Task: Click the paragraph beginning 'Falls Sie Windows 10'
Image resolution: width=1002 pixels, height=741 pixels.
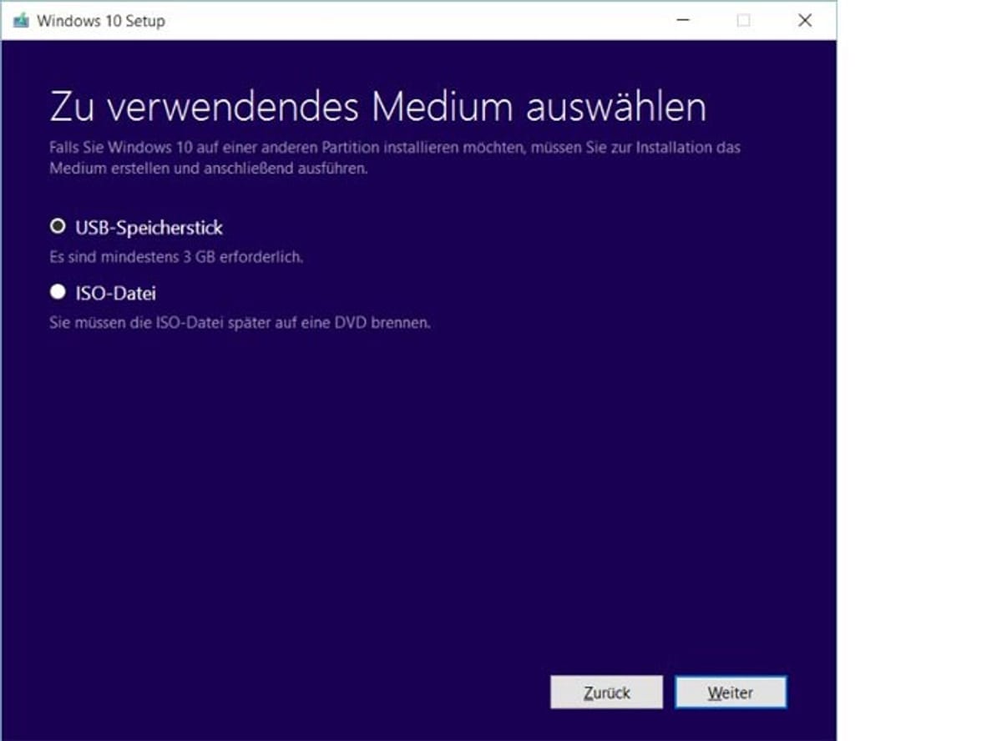Action: [395, 158]
